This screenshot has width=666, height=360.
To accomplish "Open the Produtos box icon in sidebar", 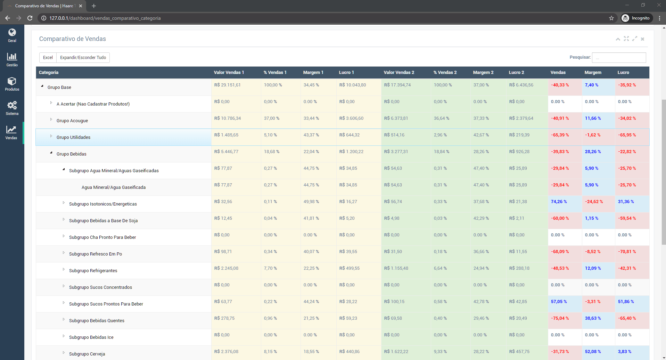I will tap(12, 81).
